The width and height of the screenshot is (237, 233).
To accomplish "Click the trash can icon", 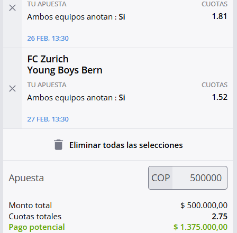I will tap(58, 145).
